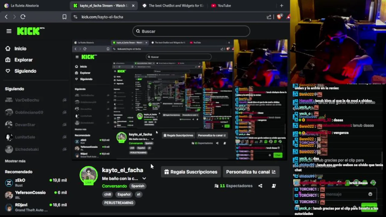Reload the page in the browser
Screen dimensions: 386x217
pos(23,17)
